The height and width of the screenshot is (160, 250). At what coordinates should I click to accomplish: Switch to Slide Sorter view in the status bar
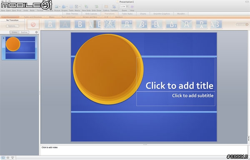pyautogui.click(x=8, y=158)
